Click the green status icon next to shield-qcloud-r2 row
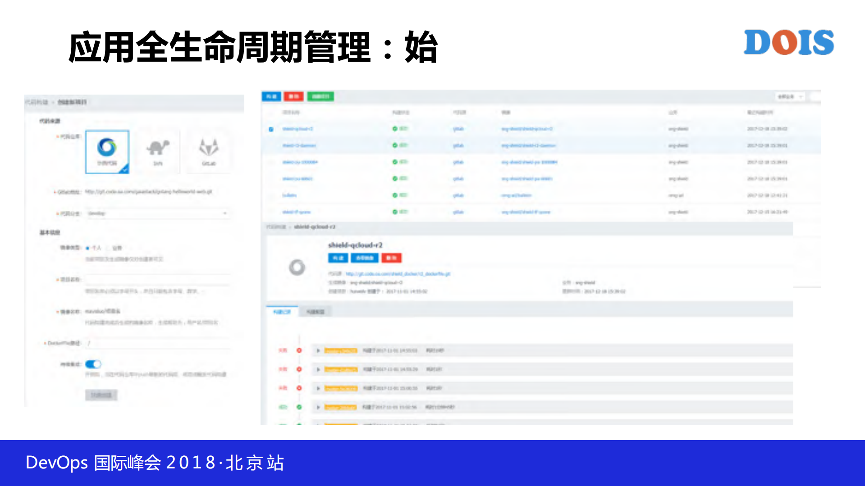This screenshot has height=486, width=865. [x=396, y=128]
